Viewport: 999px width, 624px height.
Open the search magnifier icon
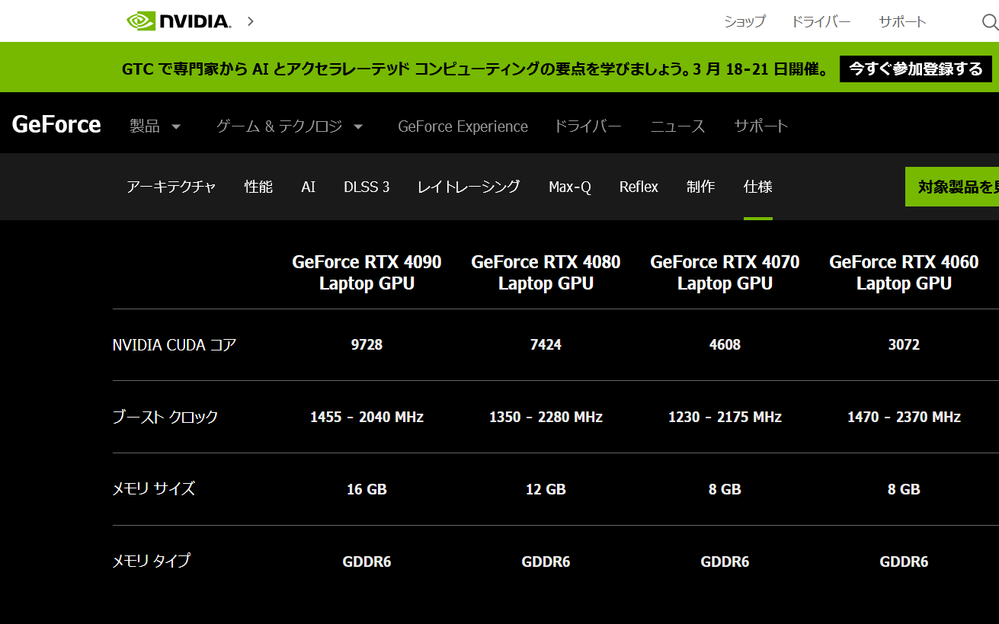point(989,22)
